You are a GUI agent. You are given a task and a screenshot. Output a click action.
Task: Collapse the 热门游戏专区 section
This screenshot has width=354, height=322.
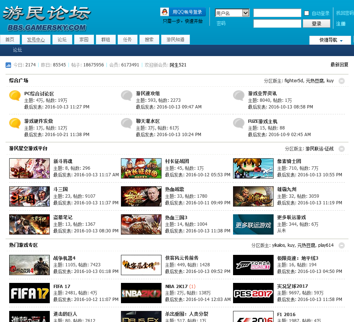341,245
